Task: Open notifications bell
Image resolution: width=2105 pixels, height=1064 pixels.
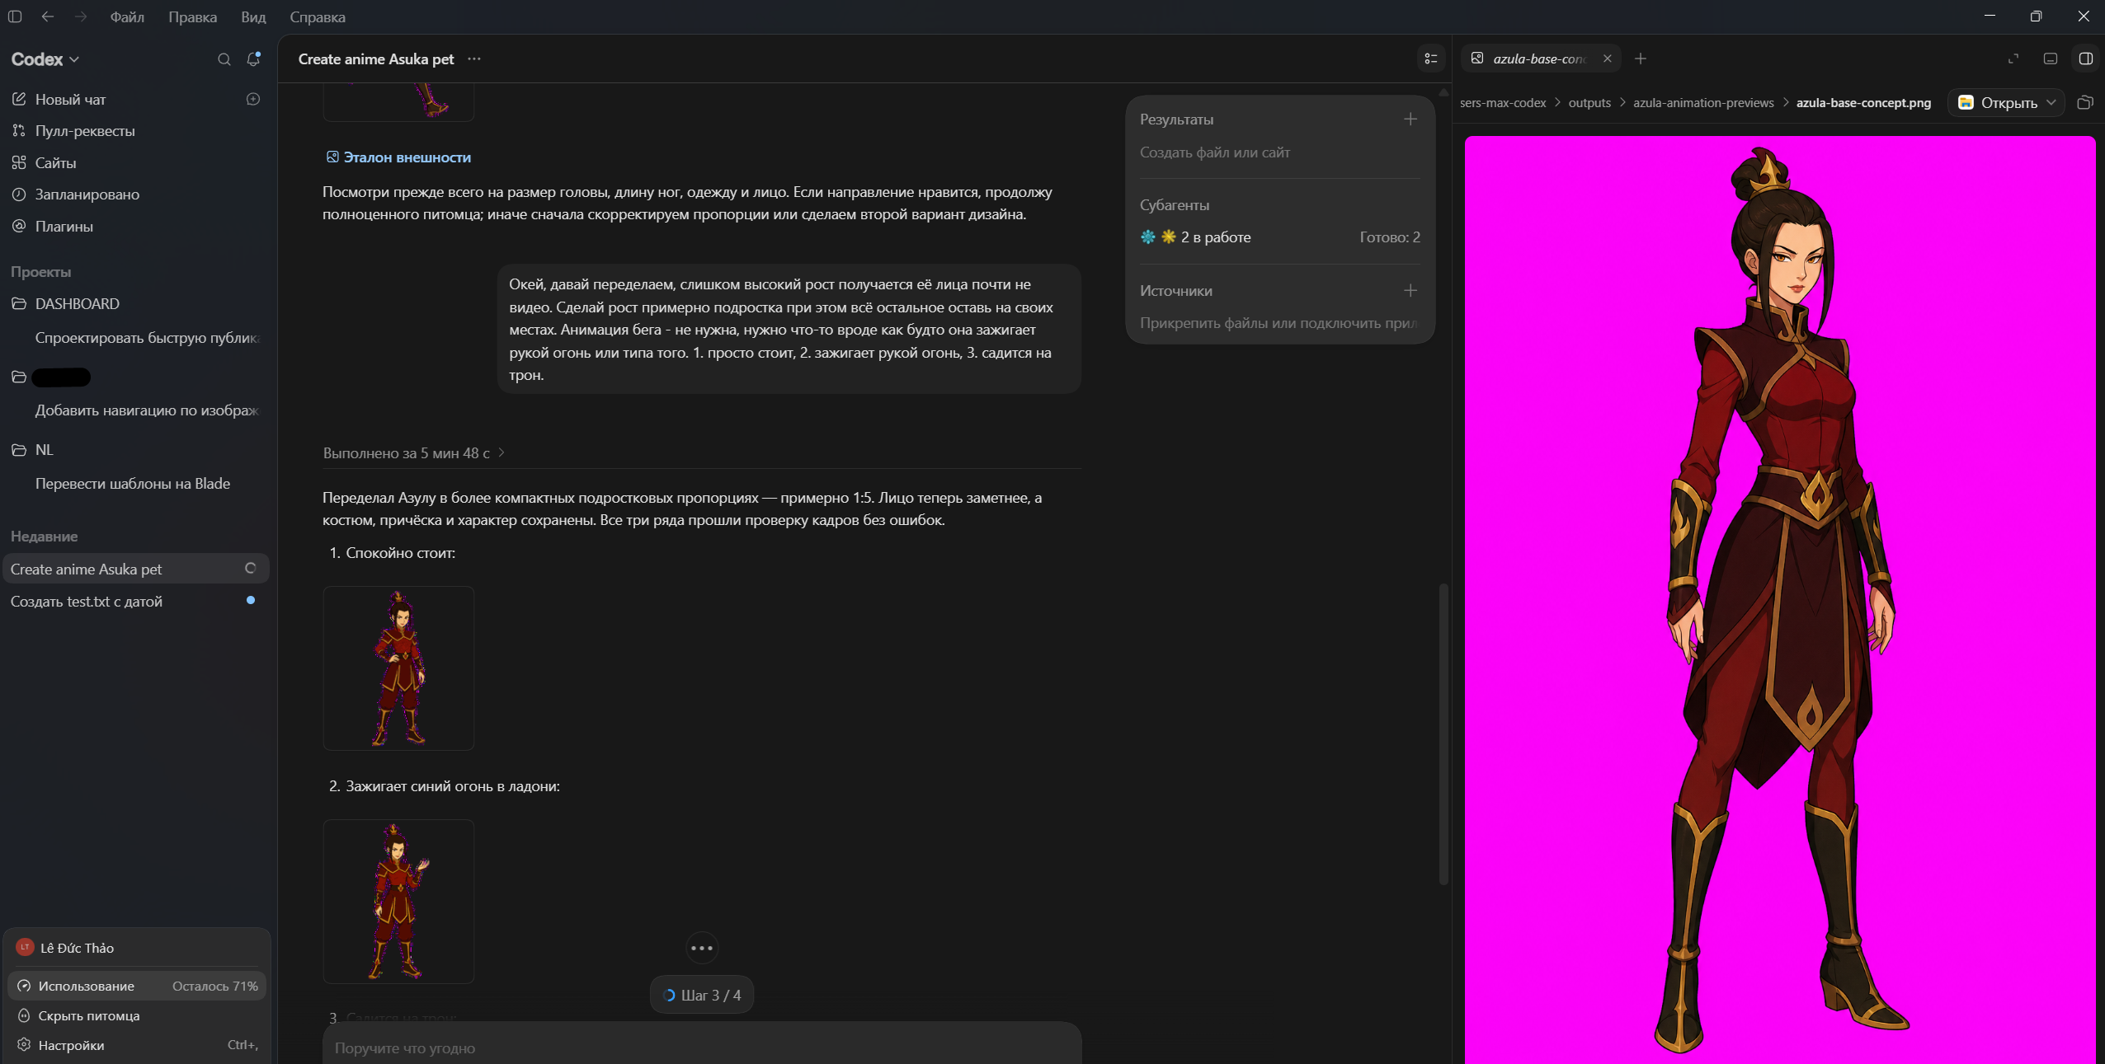Action: click(x=253, y=59)
